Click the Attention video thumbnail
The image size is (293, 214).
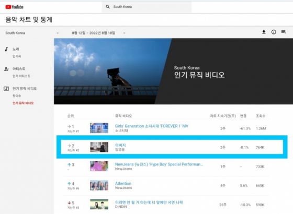pyautogui.click(x=99, y=185)
